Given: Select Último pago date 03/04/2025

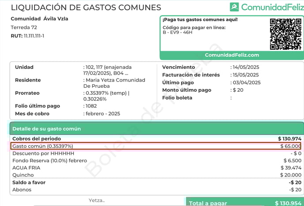Looking at the screenshot, I should (247, 82).
